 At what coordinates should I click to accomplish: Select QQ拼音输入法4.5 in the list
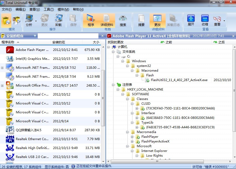point(51,130)
